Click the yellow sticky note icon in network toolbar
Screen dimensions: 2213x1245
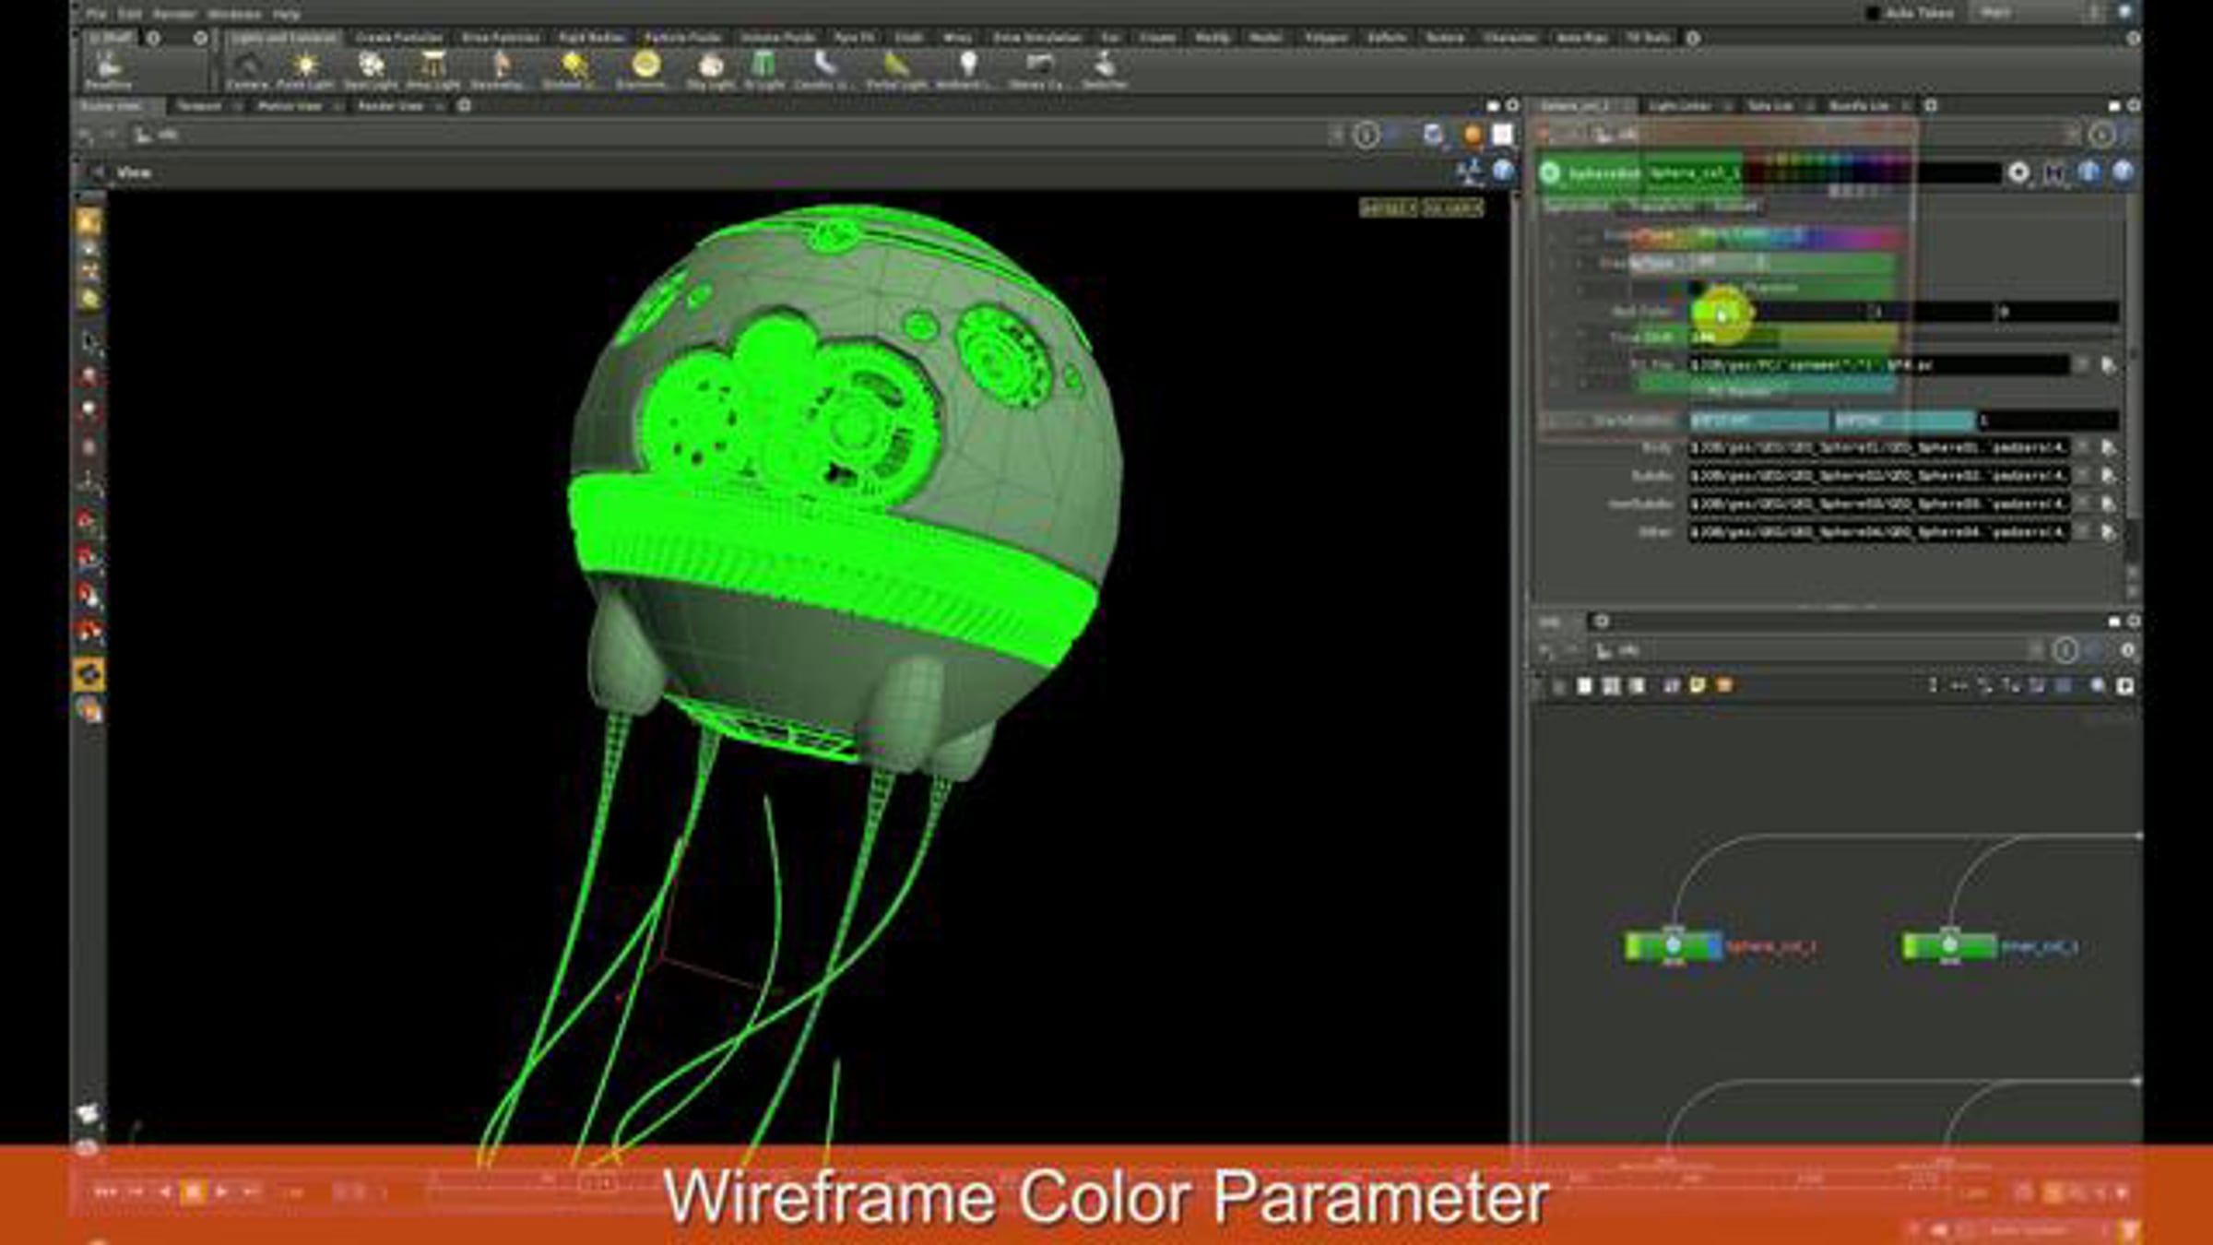click(1698, 685)
